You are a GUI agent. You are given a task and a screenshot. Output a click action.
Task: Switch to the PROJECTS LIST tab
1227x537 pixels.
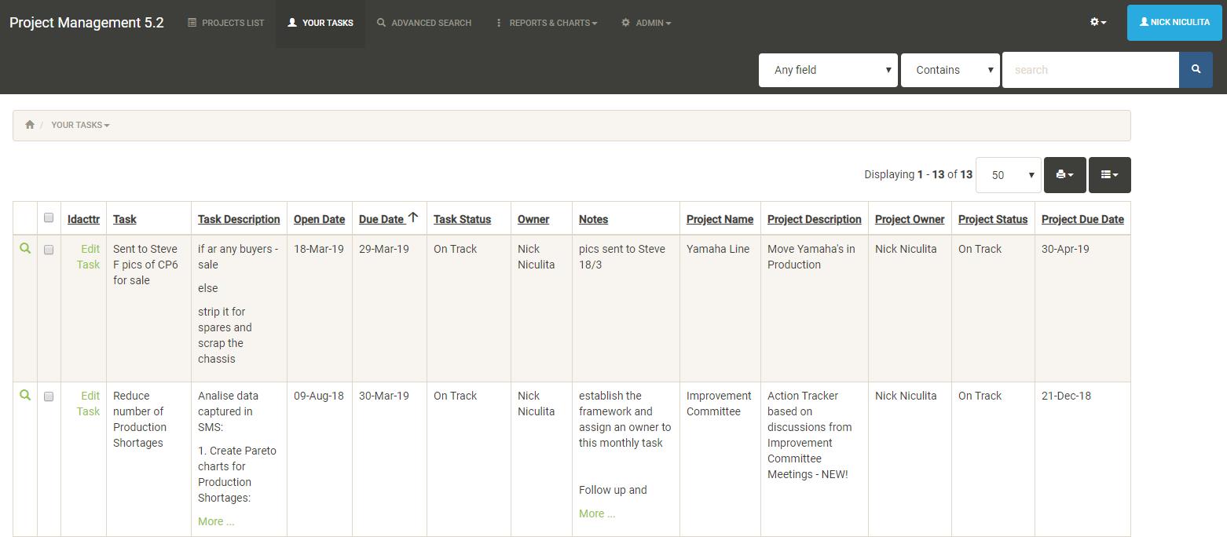click(x=226, y=22)
